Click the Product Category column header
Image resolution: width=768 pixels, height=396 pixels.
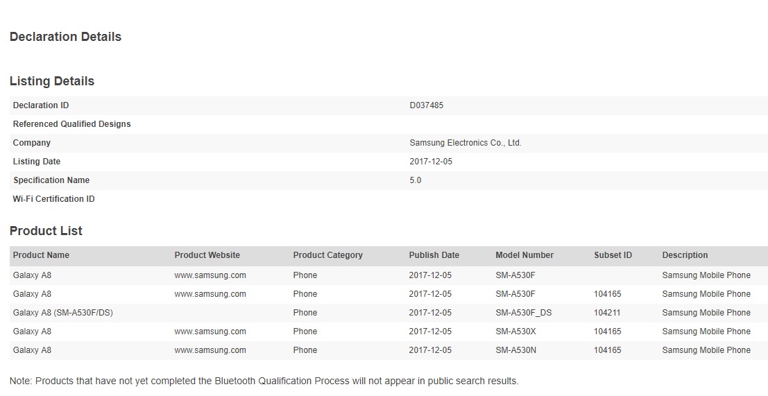click(x=327, y=255)
